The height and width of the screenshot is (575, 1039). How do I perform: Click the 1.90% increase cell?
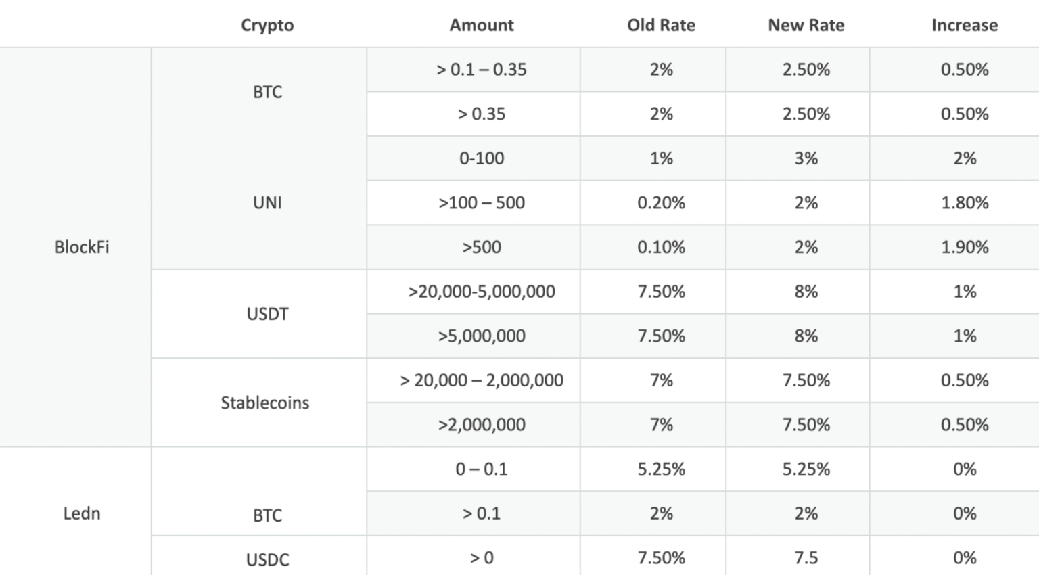point(964,247)
